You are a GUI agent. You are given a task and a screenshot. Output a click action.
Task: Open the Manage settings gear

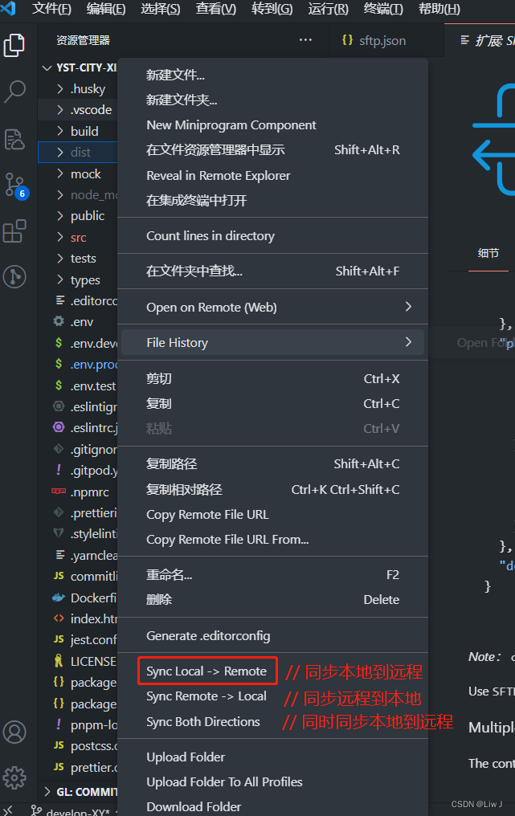[14, 777]
